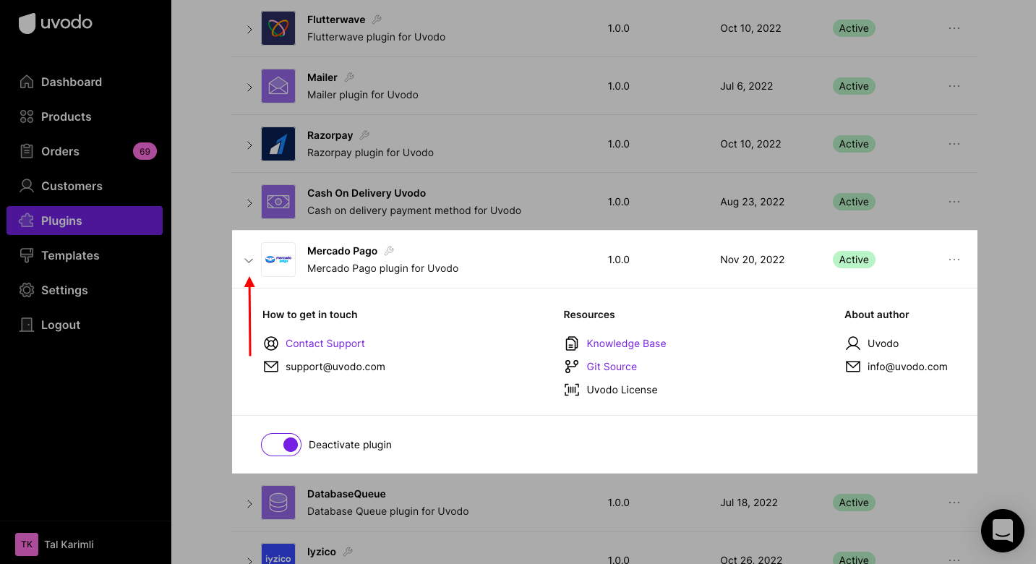Image resolution: width=1036 pixels, height=564 pixels.
Task: Click the Nov 20, 2022 date
Action: [x=753, y=260]
